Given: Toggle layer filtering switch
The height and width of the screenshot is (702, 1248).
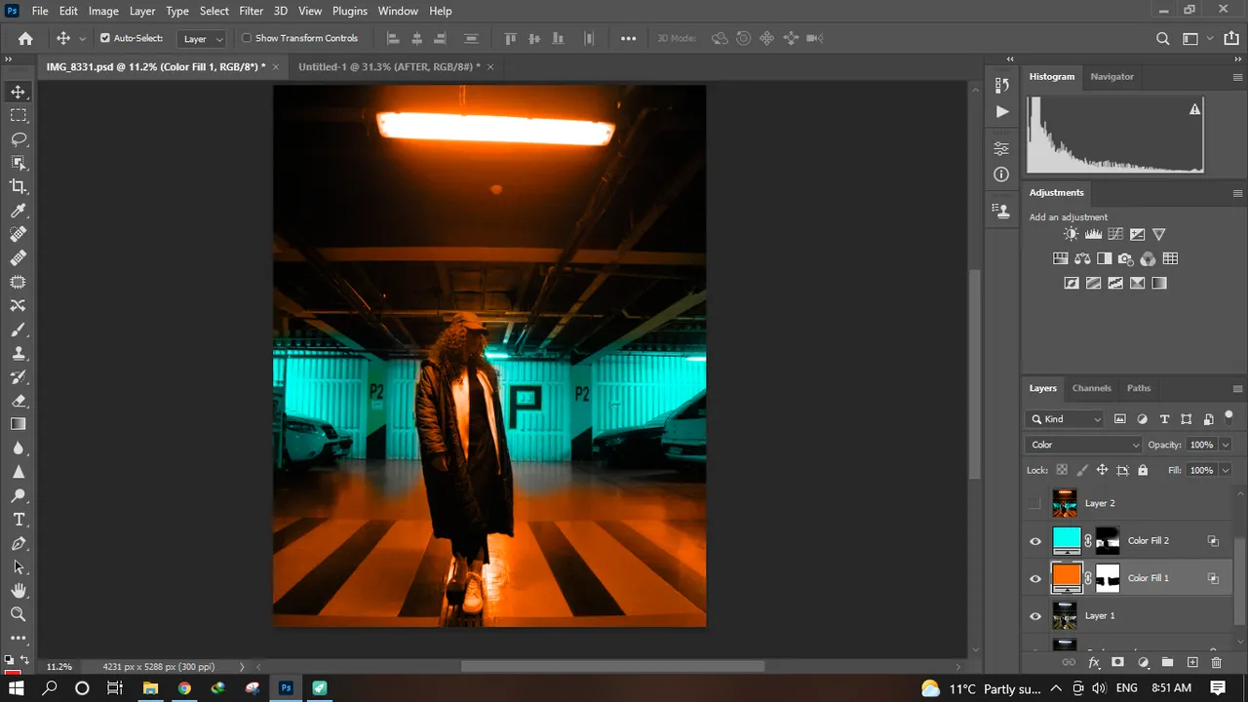Looking at the screenshot, I should [x=1228, y=416].
